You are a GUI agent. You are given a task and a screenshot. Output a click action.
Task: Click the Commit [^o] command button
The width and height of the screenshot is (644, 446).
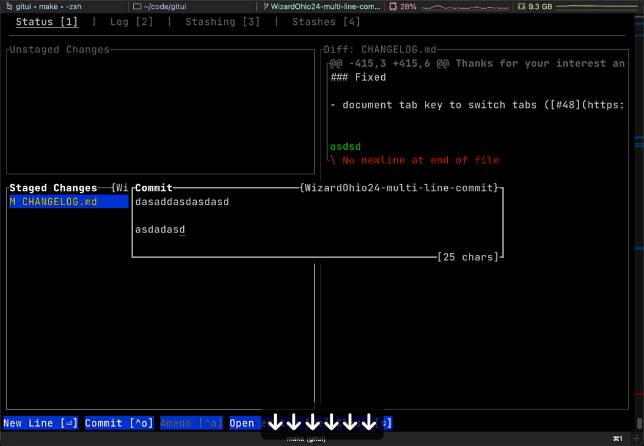click(119, 423)
